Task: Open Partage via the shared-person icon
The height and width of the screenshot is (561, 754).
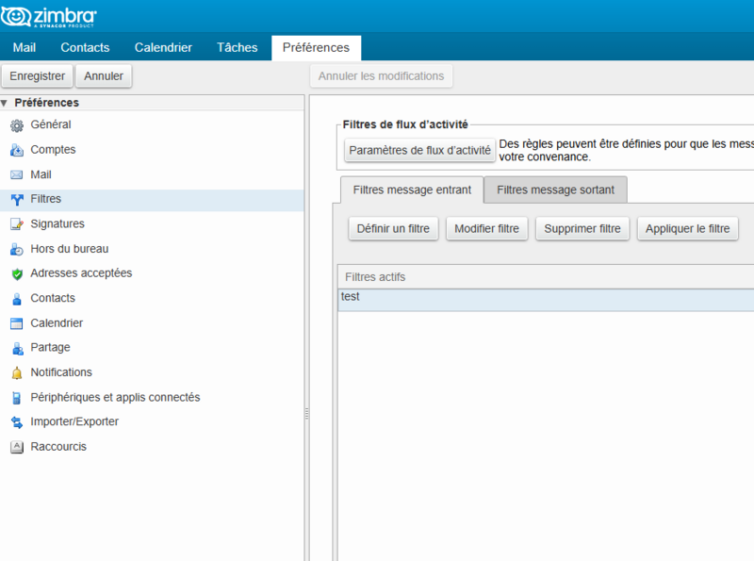Action: pyautogui.click(x=16, y=347)
